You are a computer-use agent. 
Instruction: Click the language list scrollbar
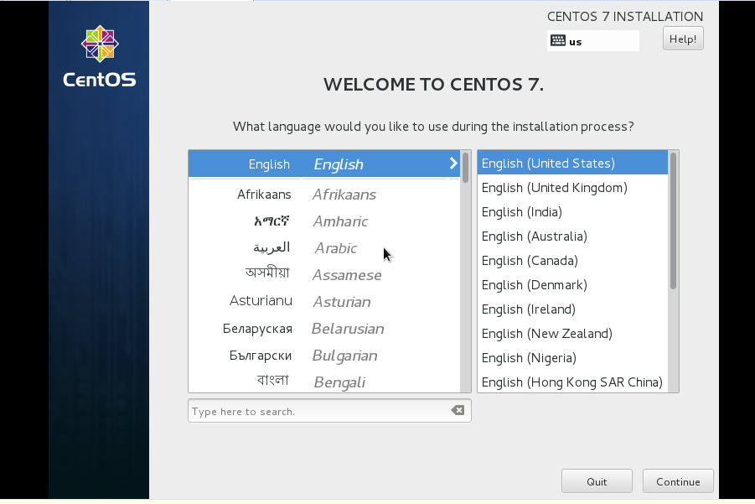tap(465, 167)
